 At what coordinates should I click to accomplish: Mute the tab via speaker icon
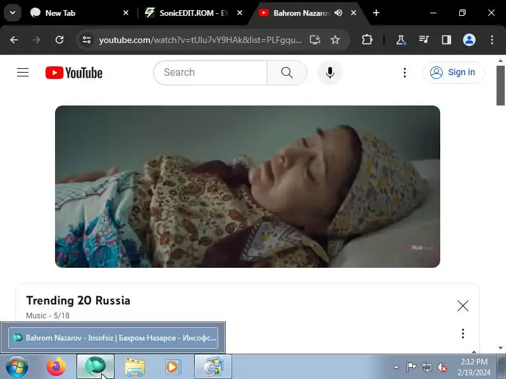click(x=338, y=13)
